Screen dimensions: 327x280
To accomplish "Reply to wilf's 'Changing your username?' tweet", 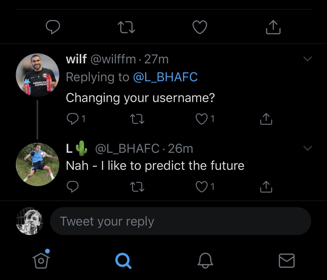I will click(x=73, y=119).
